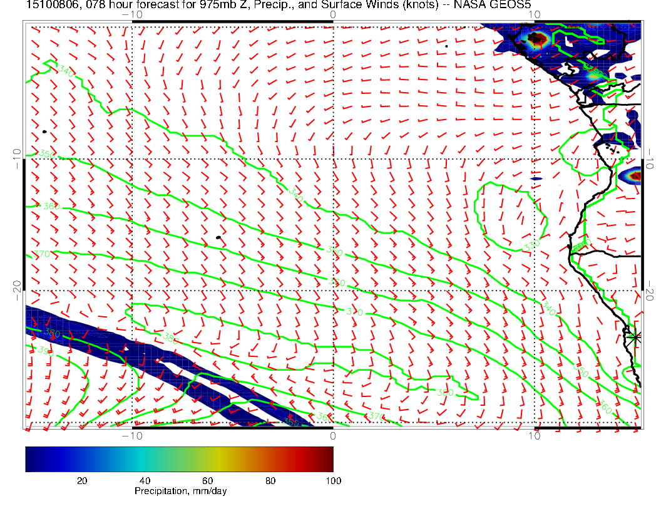Select the red precipitation hotspot at the map's top
Screen dimensions: 661x511
click(x=536, y=39)
